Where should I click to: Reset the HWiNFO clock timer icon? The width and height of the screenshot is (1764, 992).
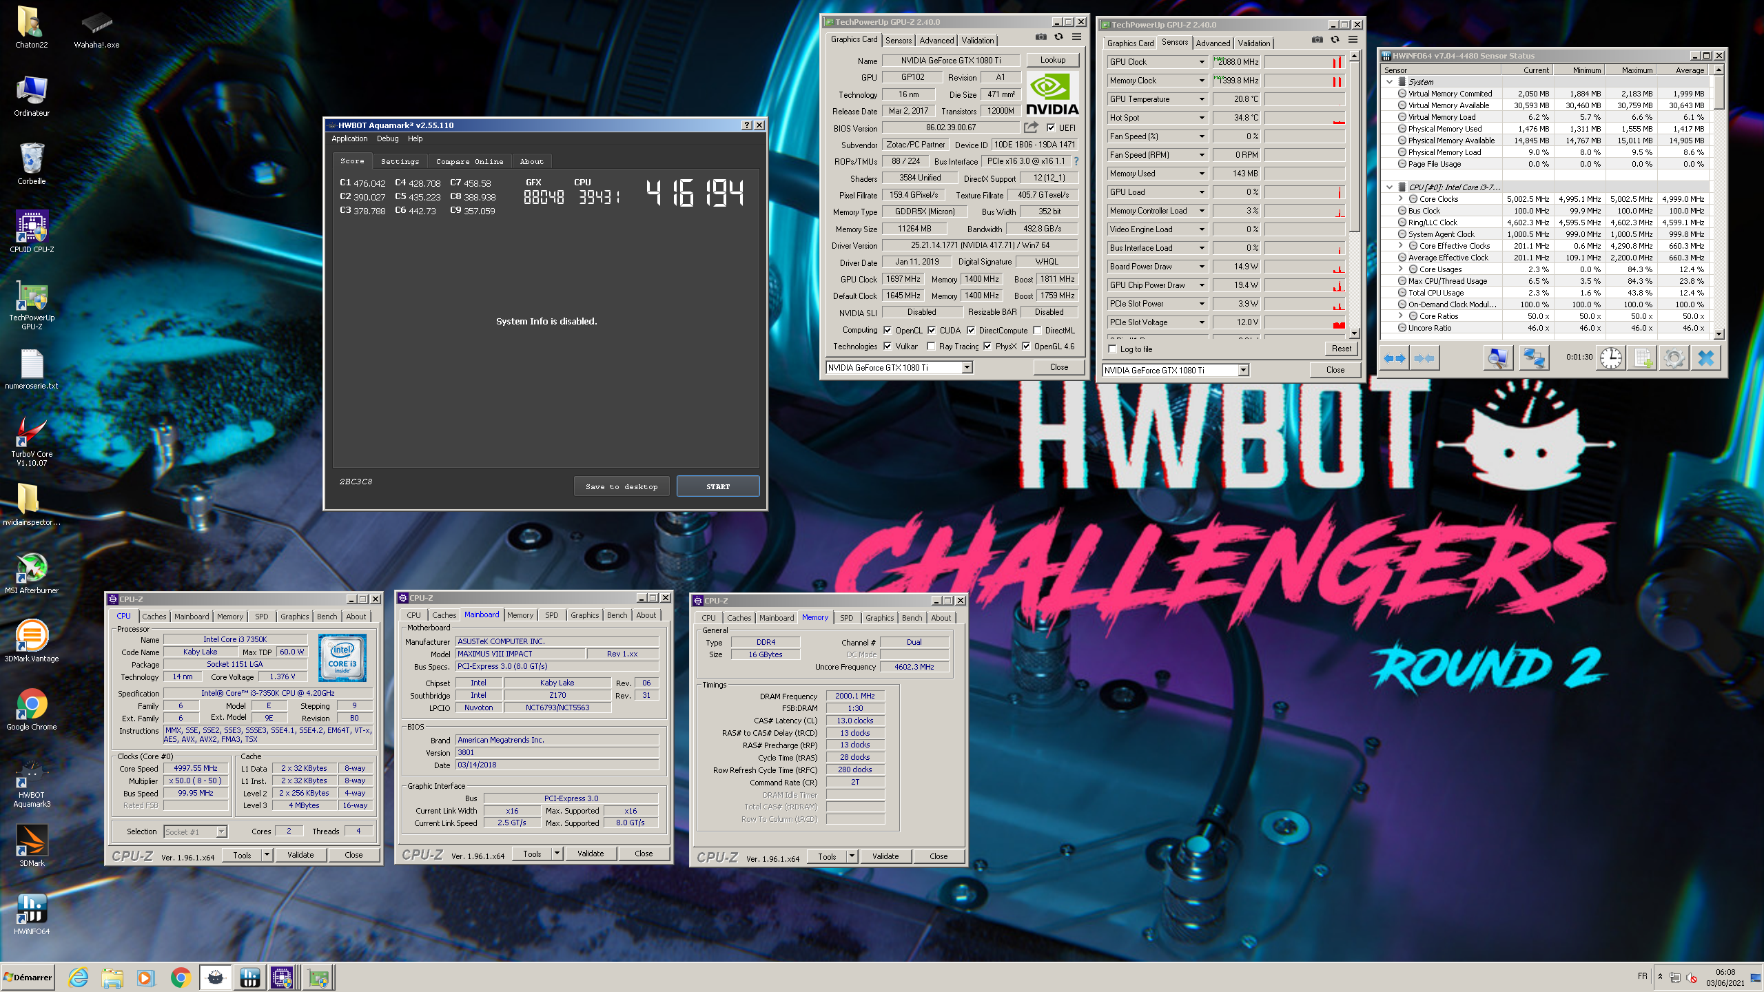1610,358
